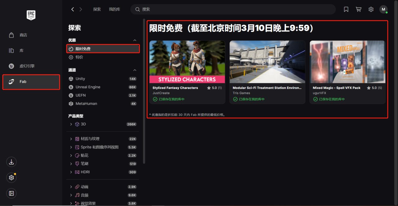Screen dimensions: 398x206
Task: Open Stylized Fantasy Characters thumbnail
Action: pyautogui.click(x=187, y=62)
